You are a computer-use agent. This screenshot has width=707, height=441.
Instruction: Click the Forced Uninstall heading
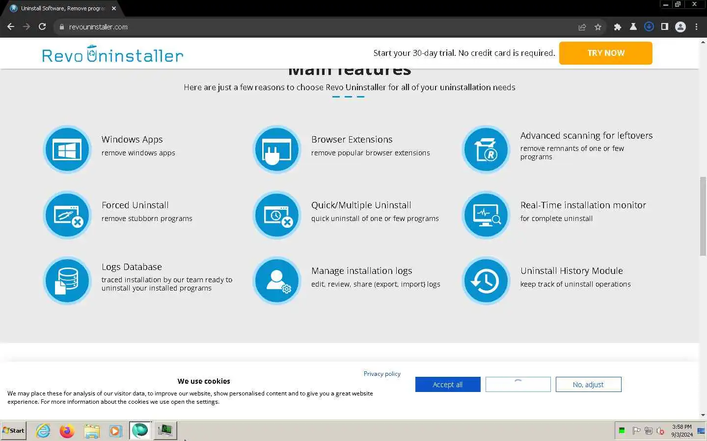[x=135, y=205]
